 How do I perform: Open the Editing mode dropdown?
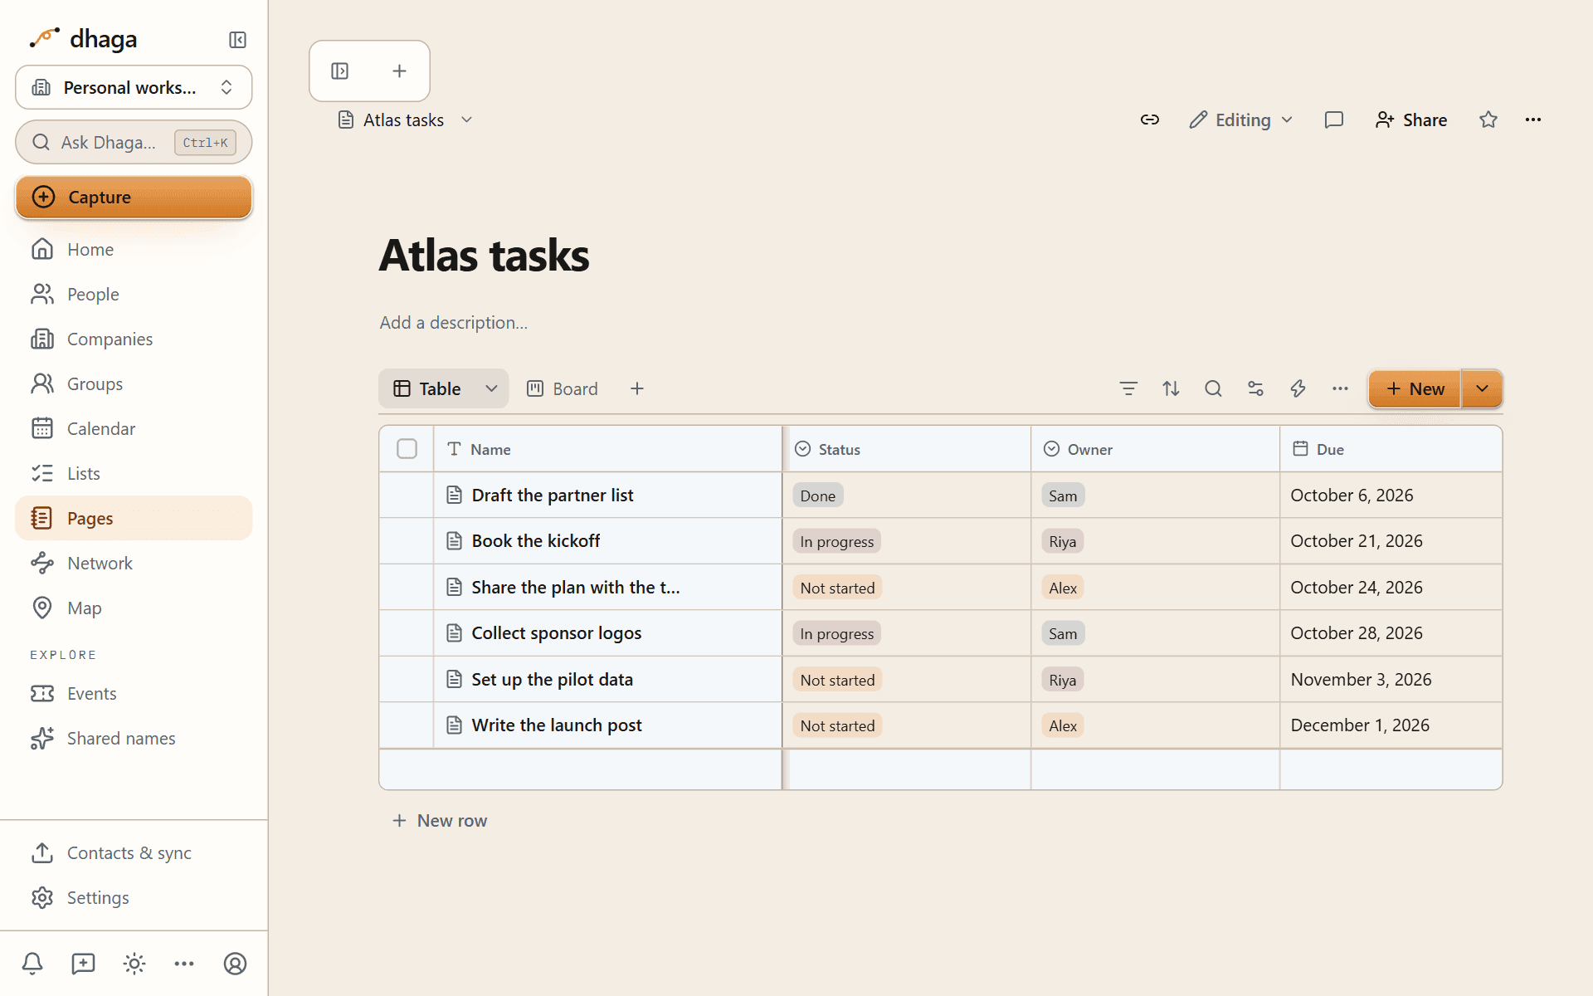[1241, 120]
